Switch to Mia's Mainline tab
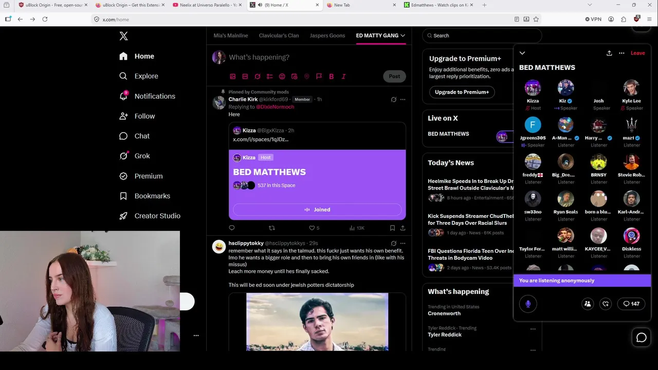Viewport: 658px width, 370px height. pos(231,35)
